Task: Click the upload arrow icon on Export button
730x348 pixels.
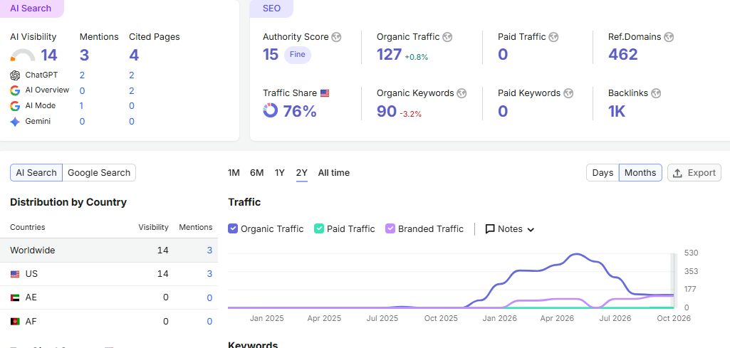Action: [677, 173]
